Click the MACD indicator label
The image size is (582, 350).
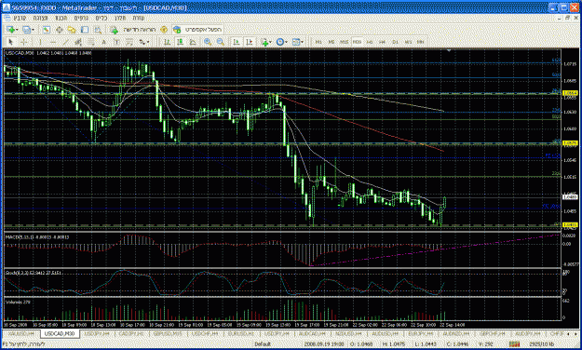pyautogui.click(x=36, y=236)
